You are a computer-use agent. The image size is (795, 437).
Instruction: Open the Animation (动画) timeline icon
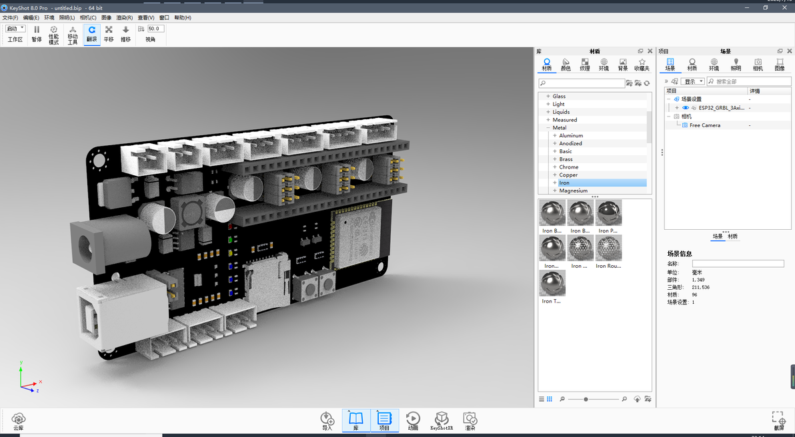414,421
